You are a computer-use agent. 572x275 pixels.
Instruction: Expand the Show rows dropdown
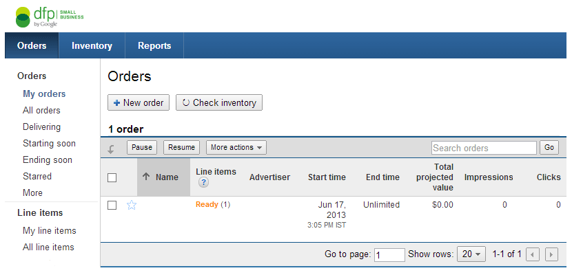click(x=471, y=254)
